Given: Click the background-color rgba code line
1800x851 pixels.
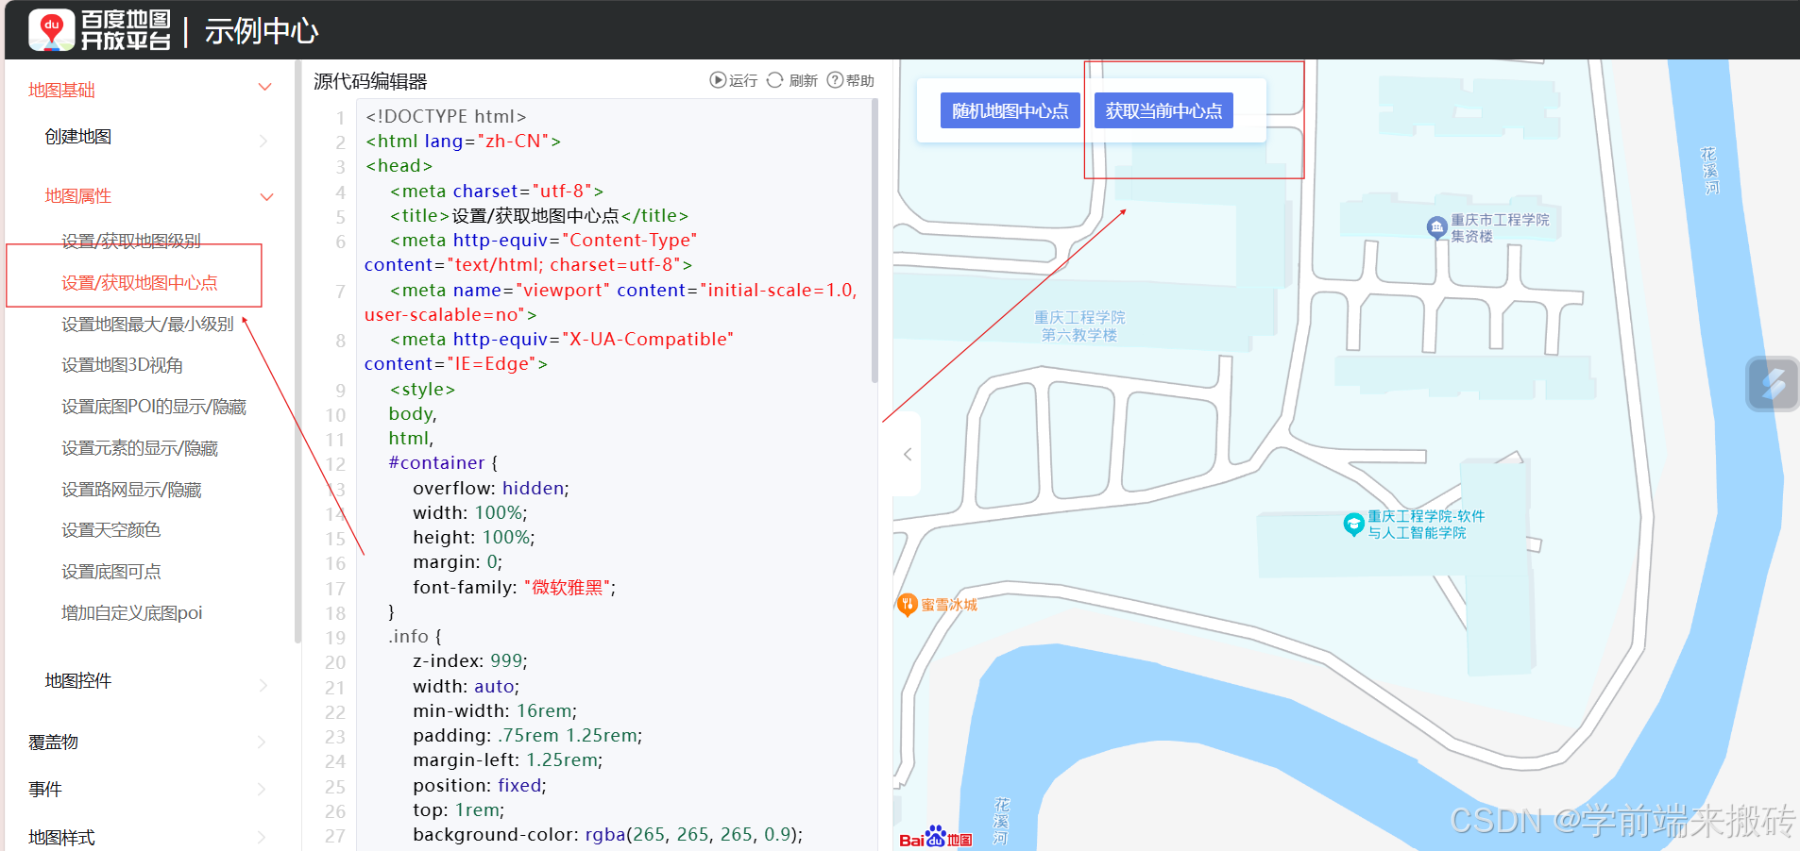Looking at the screenshot, I should click(608, 835).
